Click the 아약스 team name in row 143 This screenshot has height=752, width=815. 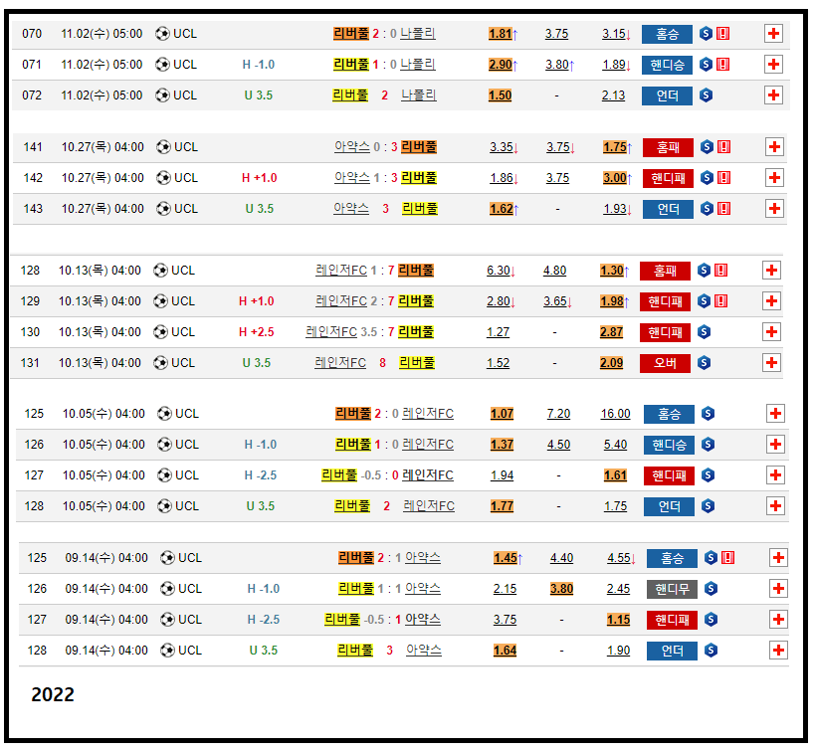click(x=351, y=209)
